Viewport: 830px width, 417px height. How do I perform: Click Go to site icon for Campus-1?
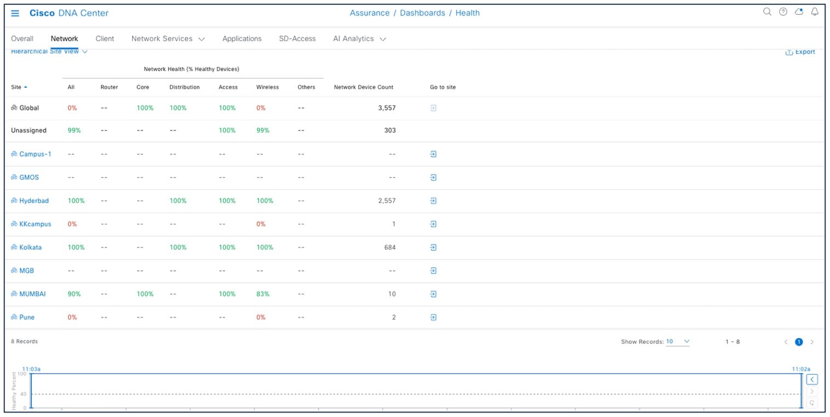433,154
